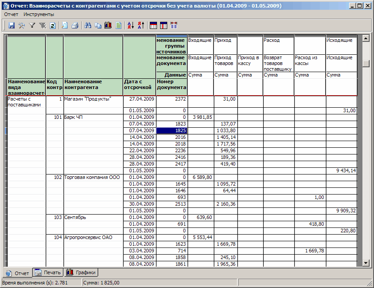The height and width of the screenshot is (288, 374).
Task: Click document number 2016 cell
Action: [x=172, y=137]
